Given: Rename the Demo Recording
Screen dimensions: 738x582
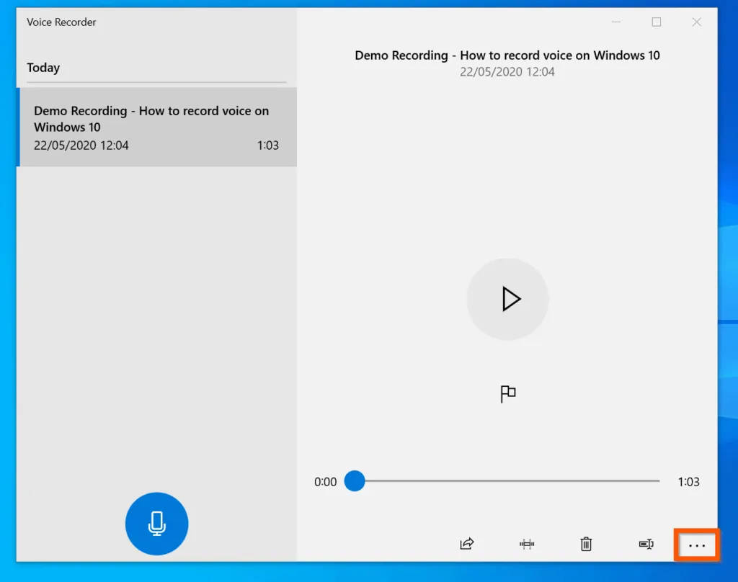Looking at the screenshot, I should click(x=646, y=545).
